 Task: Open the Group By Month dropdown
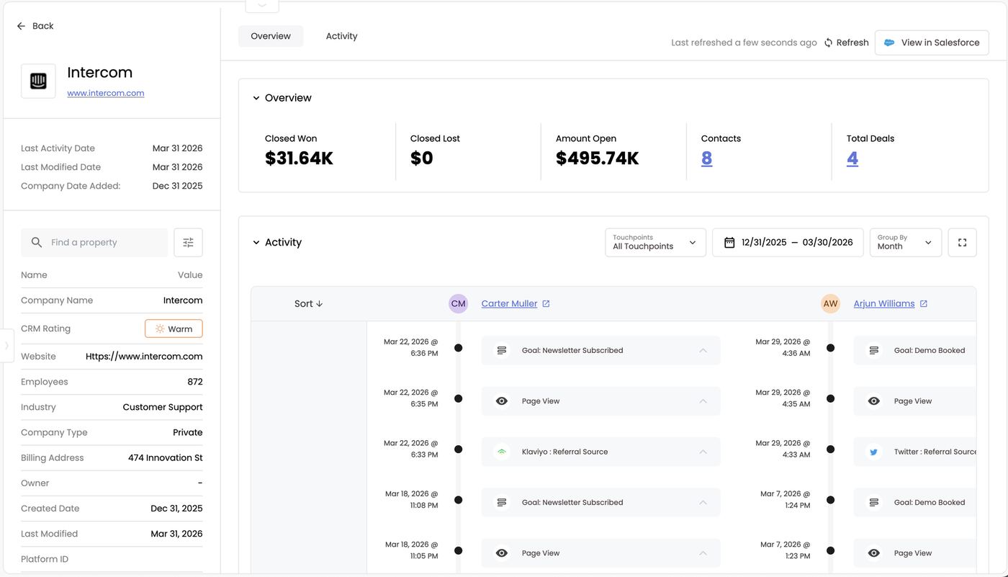(905, 243)
